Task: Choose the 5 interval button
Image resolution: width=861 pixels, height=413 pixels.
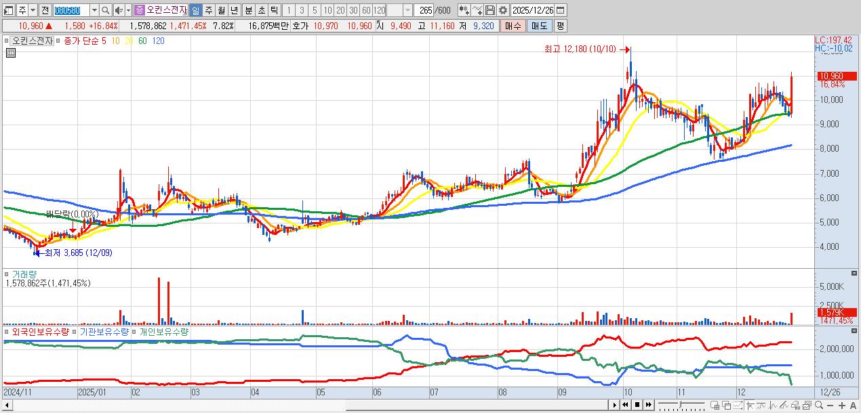Action: (314, 10)
